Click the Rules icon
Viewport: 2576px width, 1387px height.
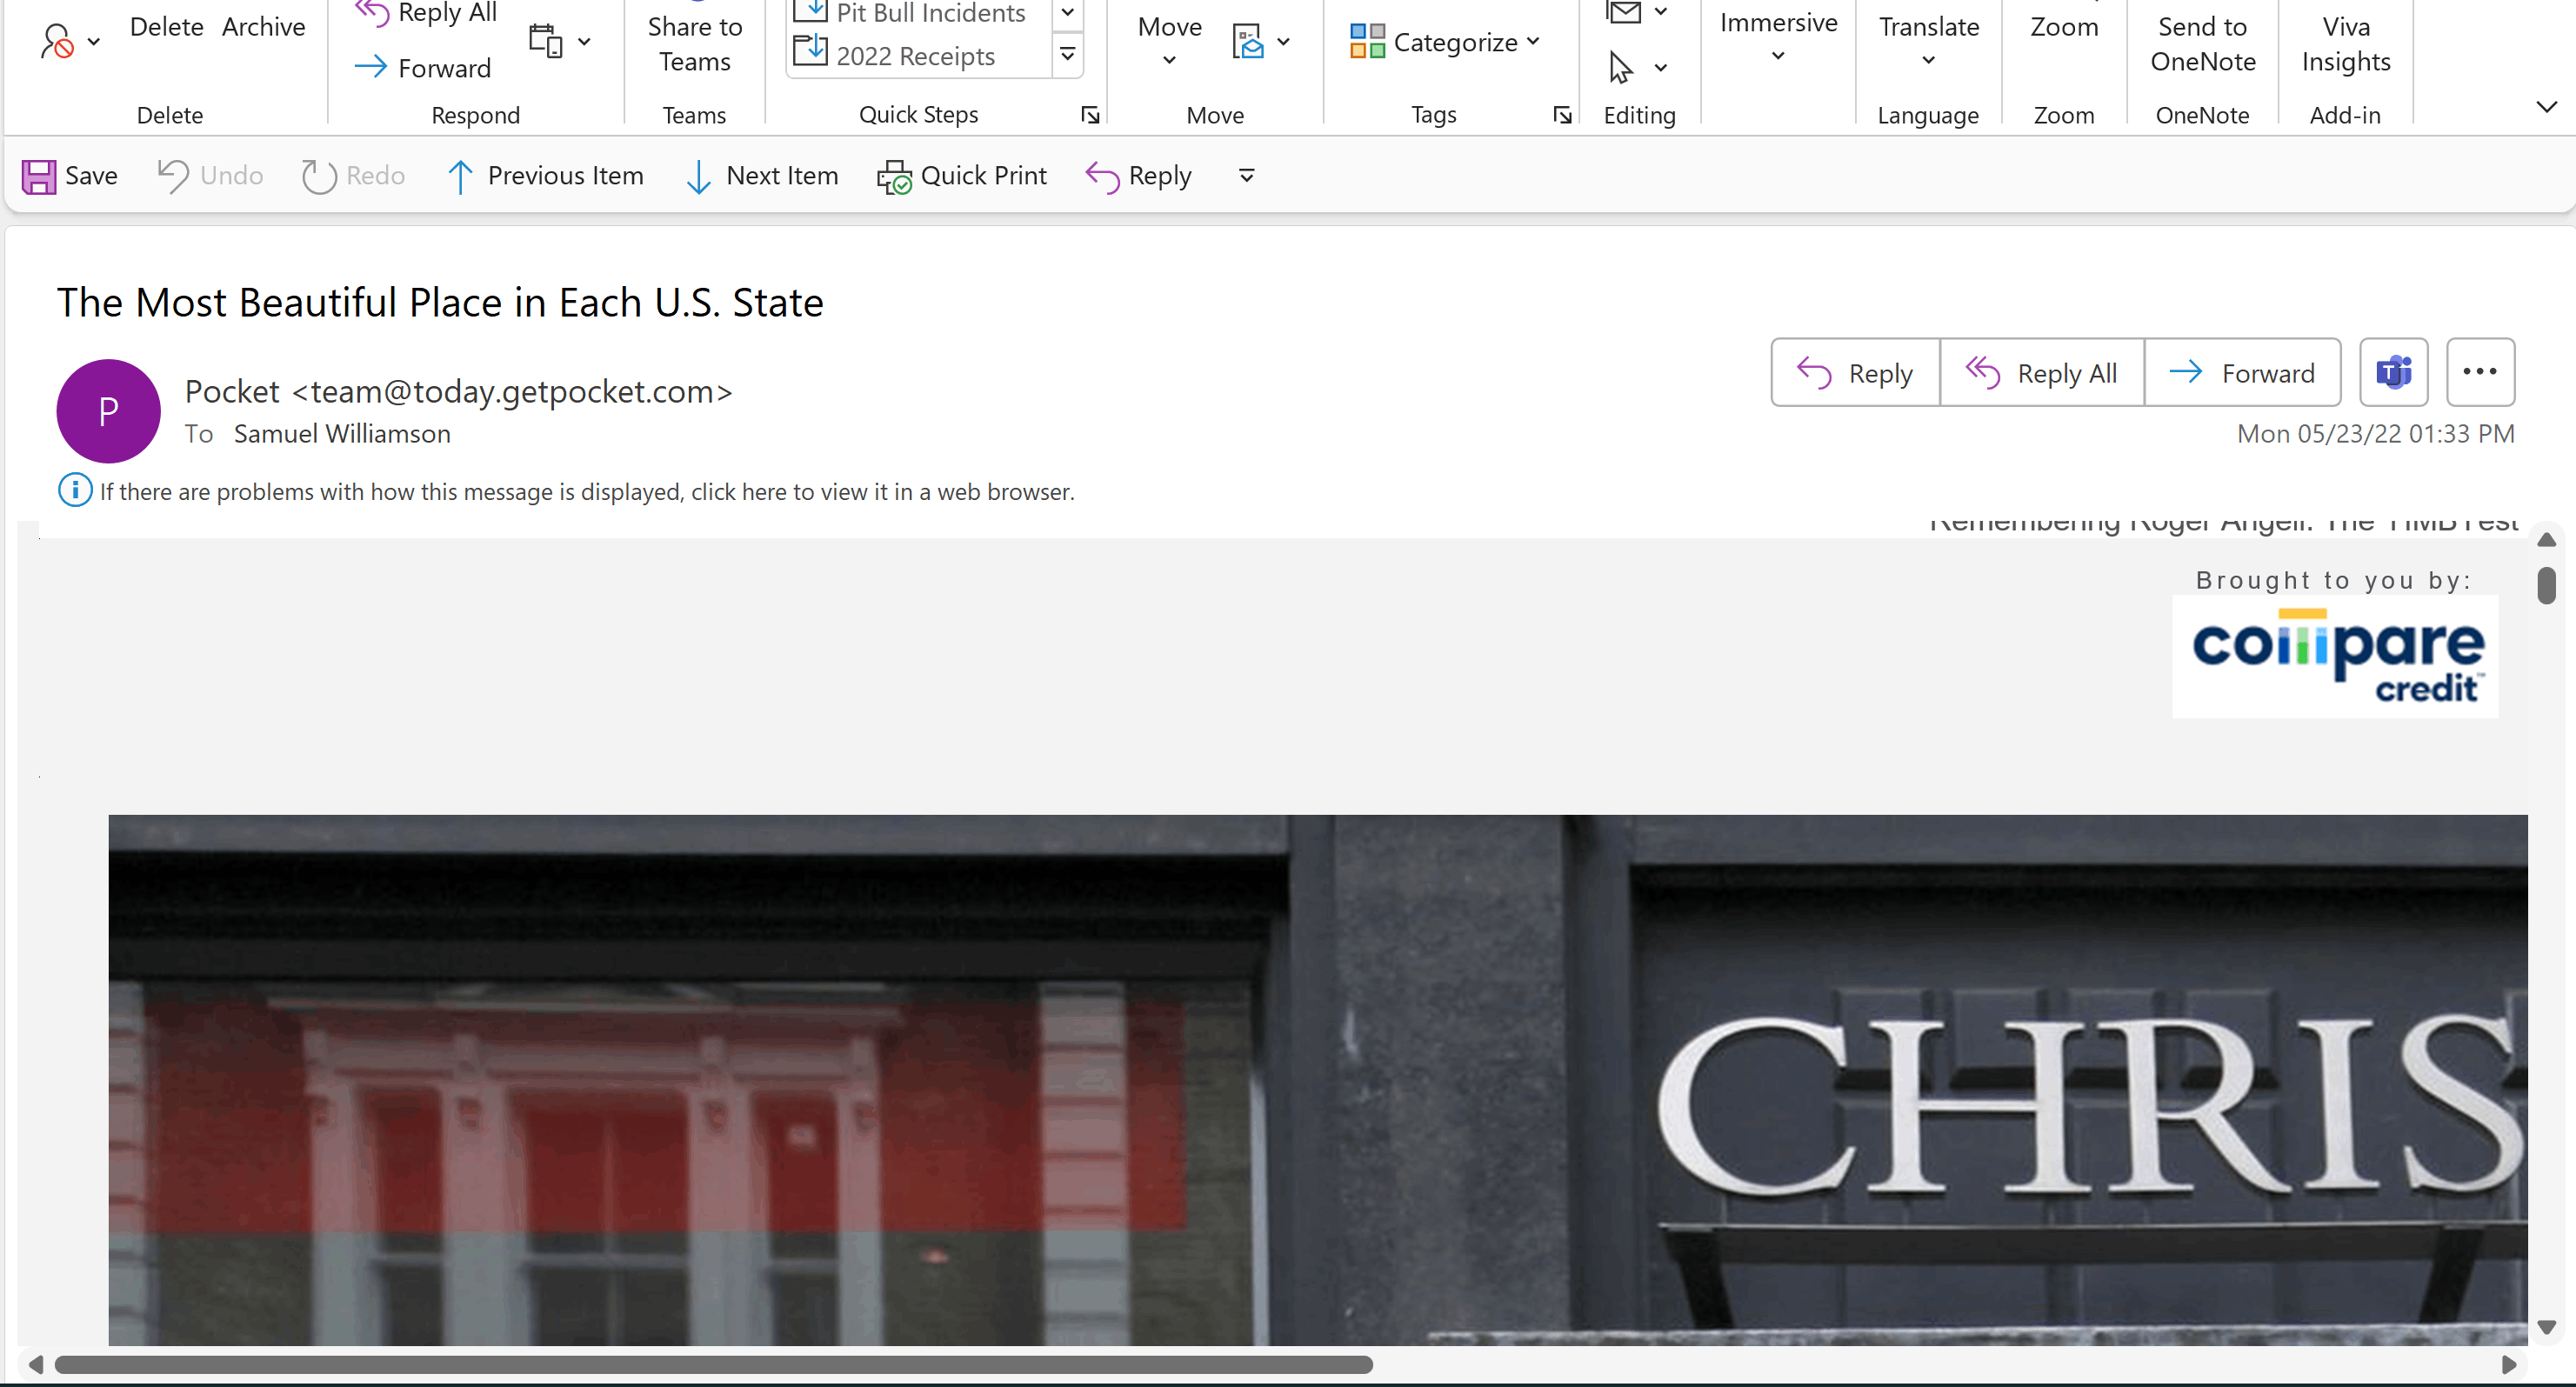(1248, 42)
